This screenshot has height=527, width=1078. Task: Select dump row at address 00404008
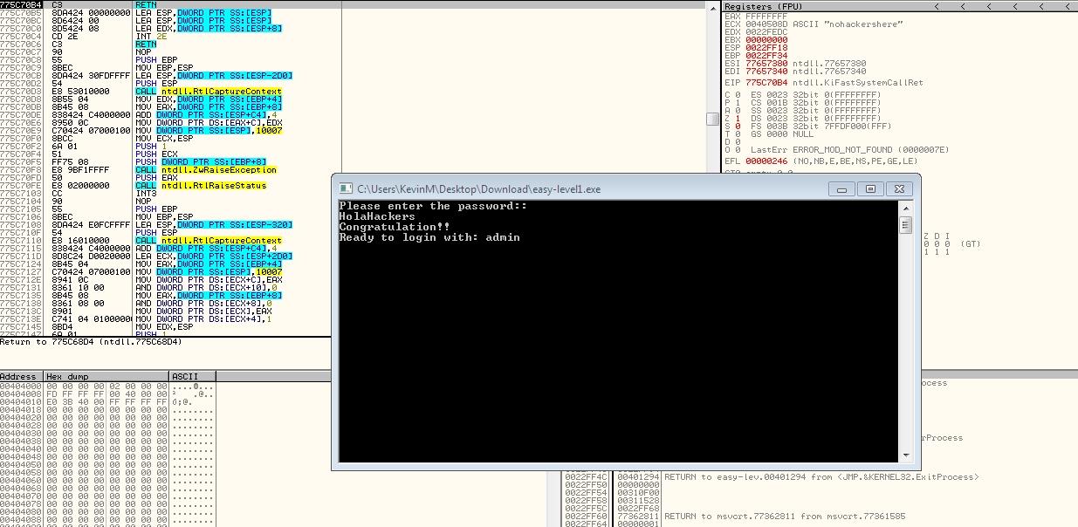(x=106, y=393)
